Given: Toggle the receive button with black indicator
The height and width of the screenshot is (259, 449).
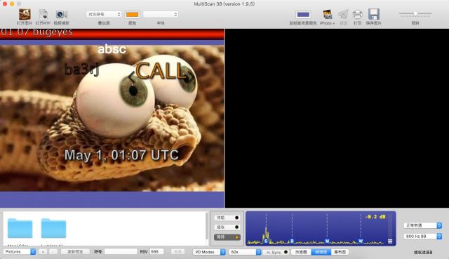Looking at the screenshot, I should click(227, 227).
